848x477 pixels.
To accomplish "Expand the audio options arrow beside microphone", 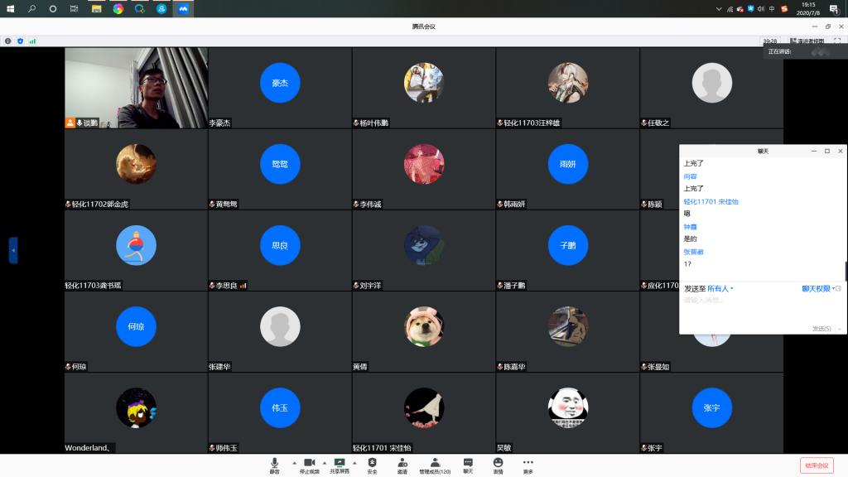I will 294,463.
